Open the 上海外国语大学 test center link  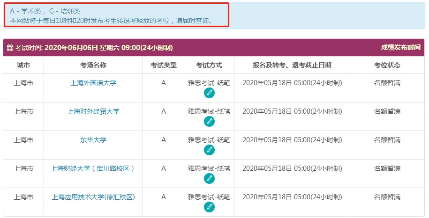[93, 83]
